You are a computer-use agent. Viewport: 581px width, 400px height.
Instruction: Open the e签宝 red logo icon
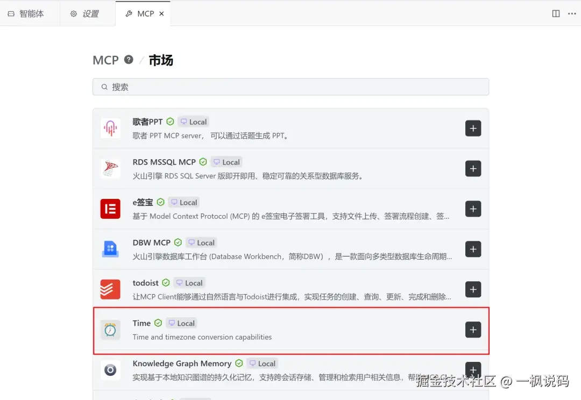[110, 209]
